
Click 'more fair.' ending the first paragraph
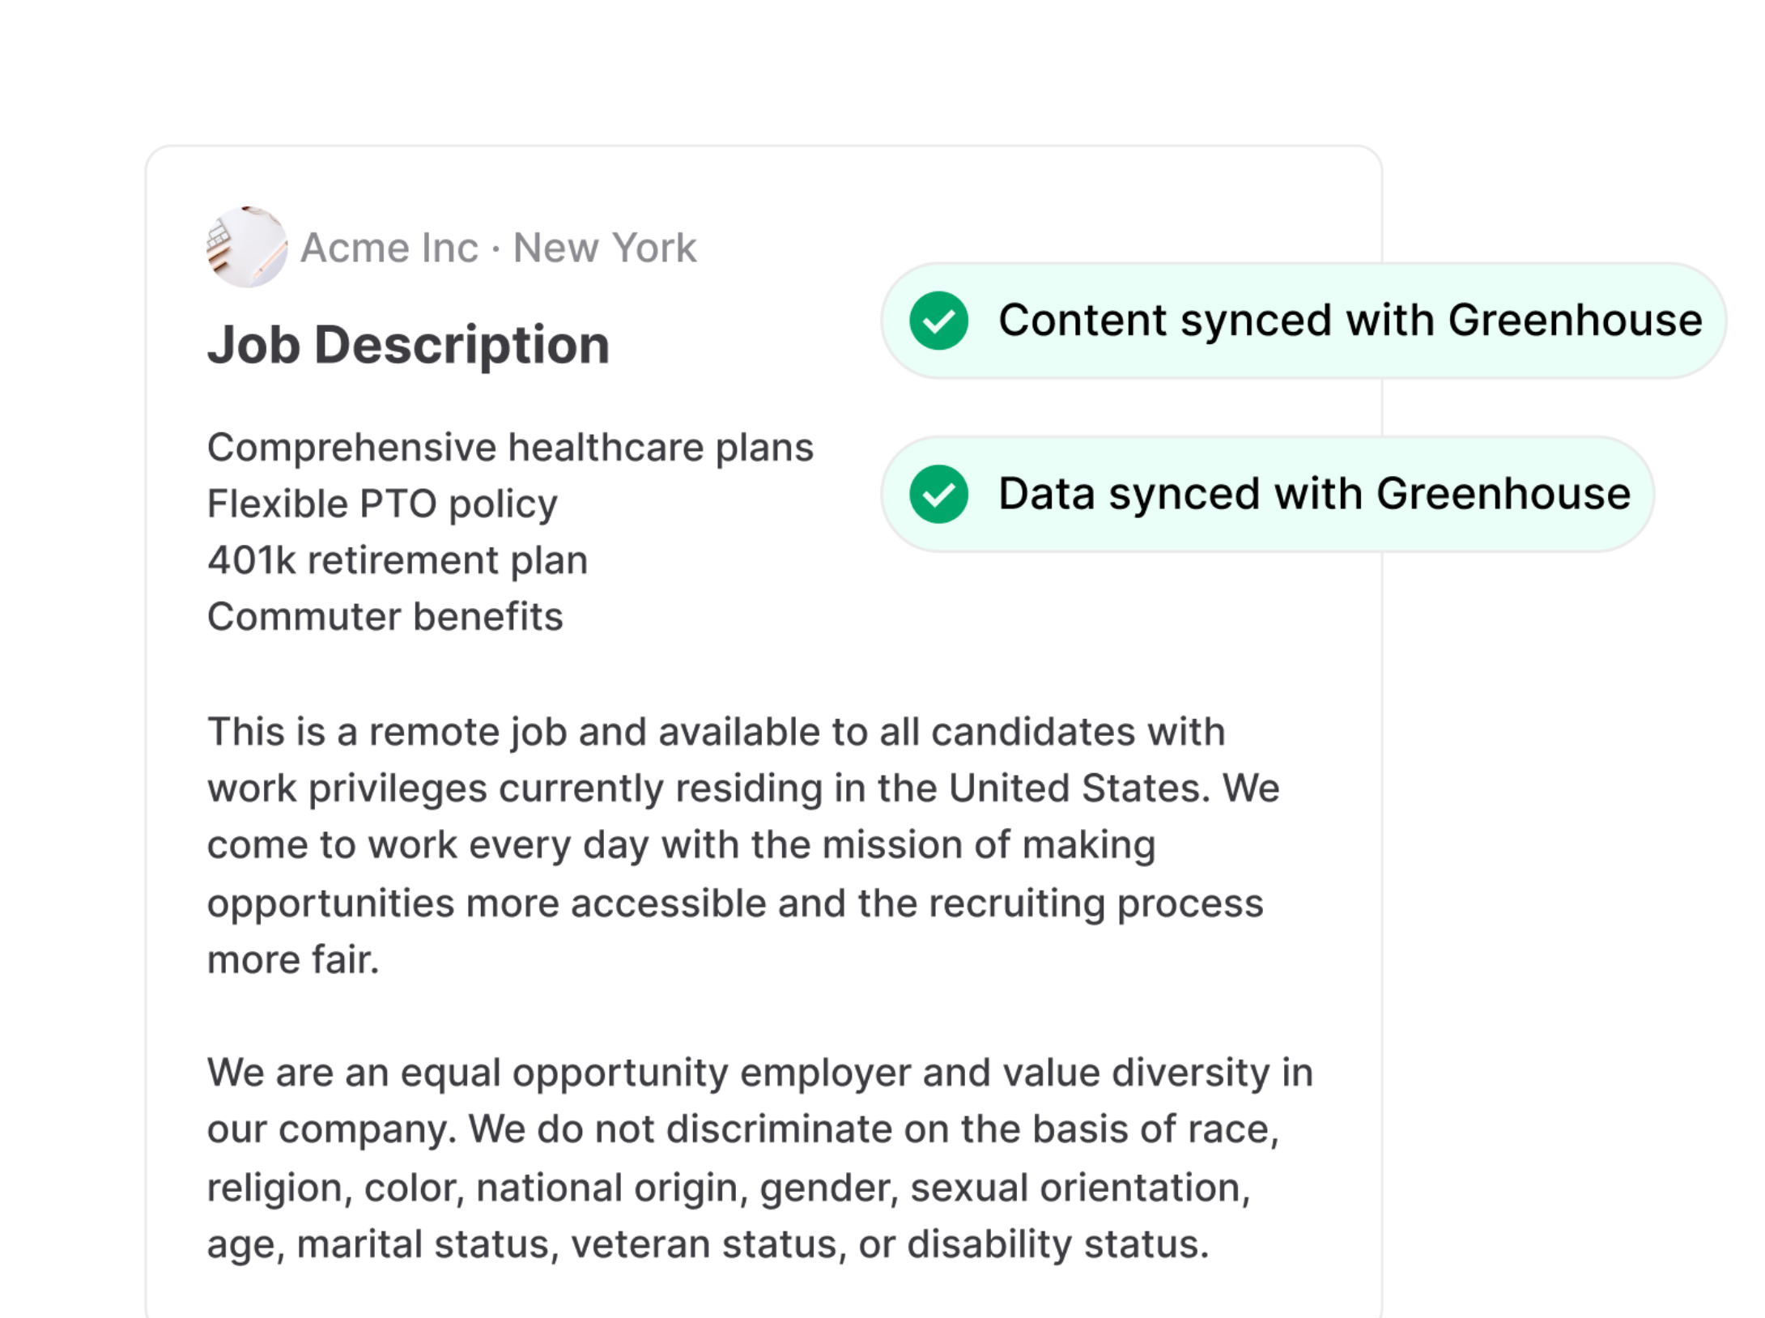[293, 960]
